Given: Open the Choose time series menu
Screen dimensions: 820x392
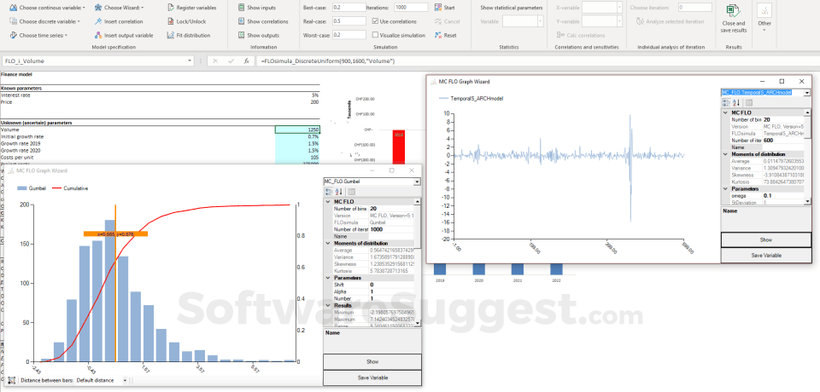Looking at the screenshot, I should coord(38,35).
